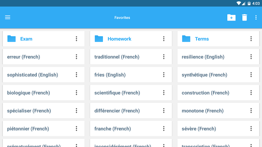Open options for the Homework folder

(x=164, y=39)
